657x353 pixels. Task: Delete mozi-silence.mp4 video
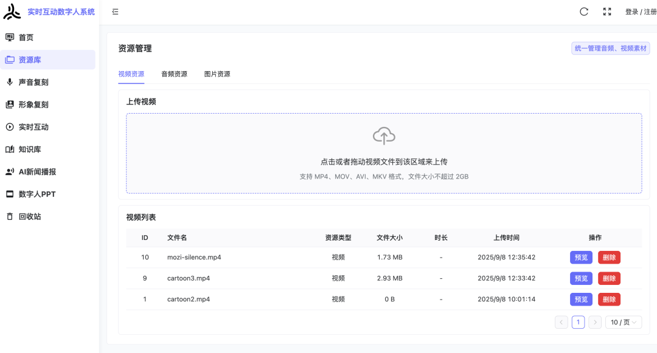[609, 257]
